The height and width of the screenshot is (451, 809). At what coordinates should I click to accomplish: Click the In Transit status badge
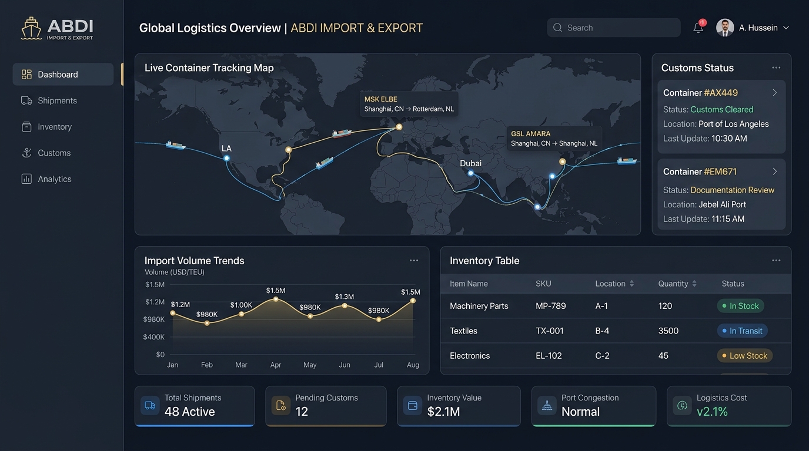pos(742,331)
